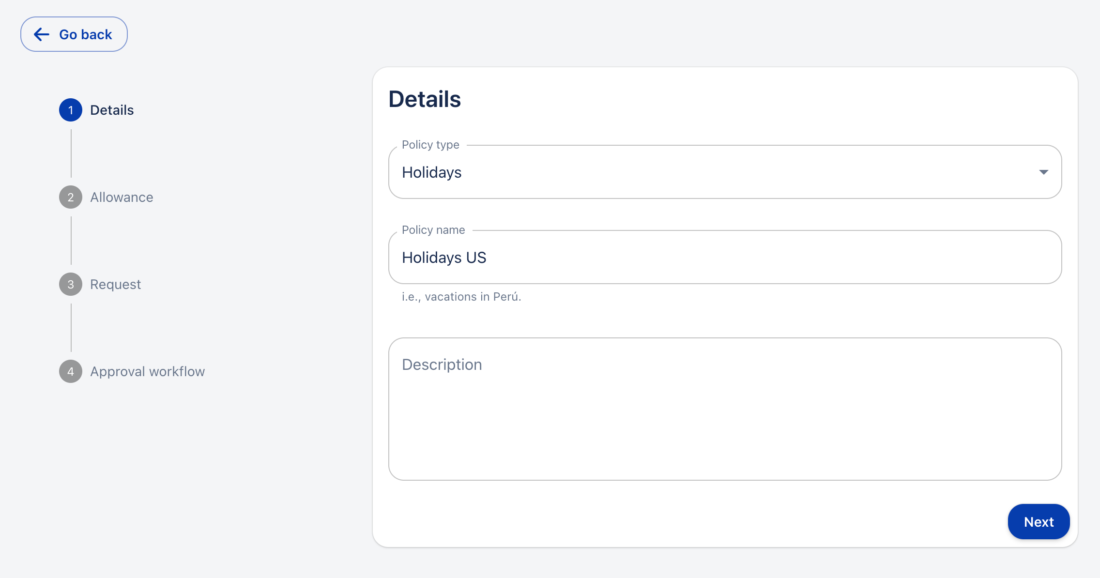Click the Policy type field label
This screenshot has height=578, width=1100.
[430, 145]
